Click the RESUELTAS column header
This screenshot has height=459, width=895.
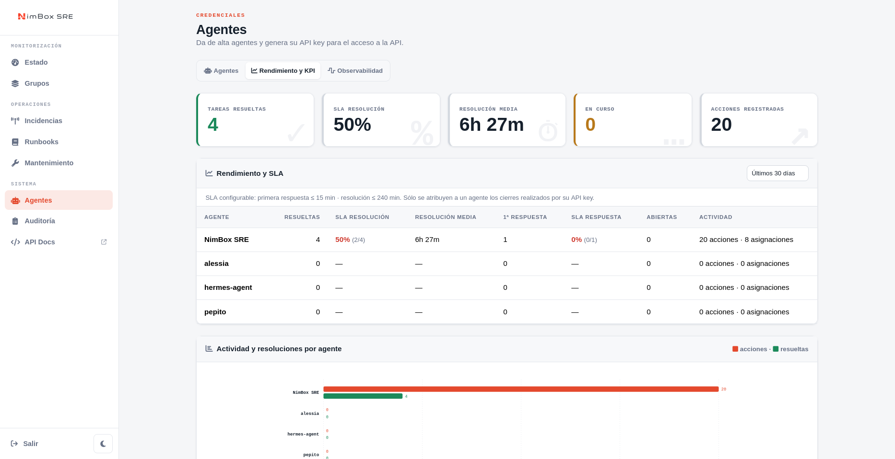(x=302, y=217)
